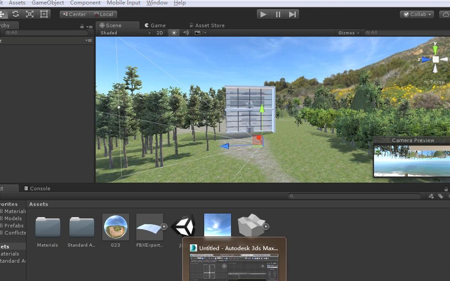Open the 023 skybox material asset
Viewport: 450px width, 281px height.
116,226
